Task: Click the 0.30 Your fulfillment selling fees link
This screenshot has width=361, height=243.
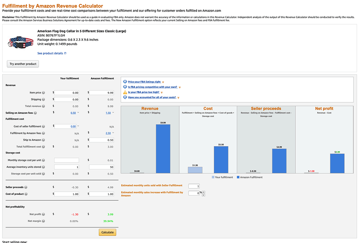Action: tap(73, 113)
